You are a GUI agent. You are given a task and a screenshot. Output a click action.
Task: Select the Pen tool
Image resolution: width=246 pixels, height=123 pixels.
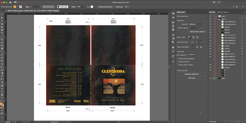pyautogui.click(x=2, y=27)
